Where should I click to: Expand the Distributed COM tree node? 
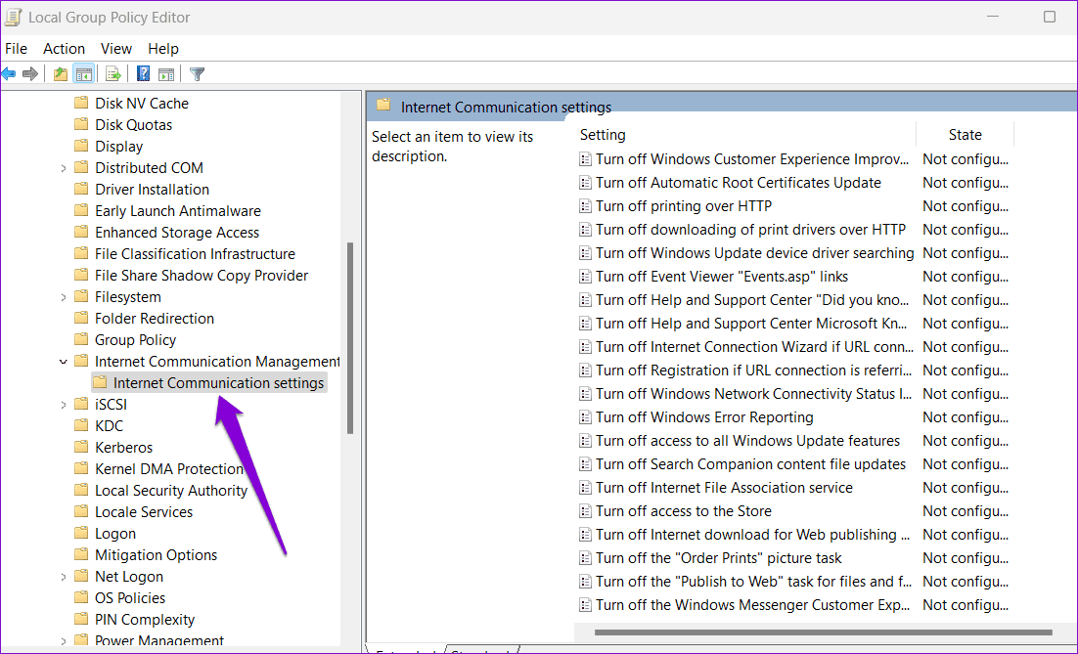click(64, 168)
